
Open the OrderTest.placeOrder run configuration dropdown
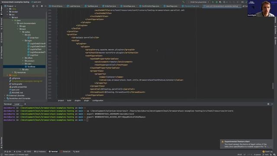click(x=200, y=2)
